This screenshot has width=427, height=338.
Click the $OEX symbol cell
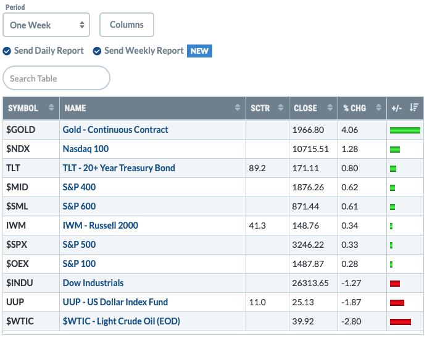coord(31,264)
